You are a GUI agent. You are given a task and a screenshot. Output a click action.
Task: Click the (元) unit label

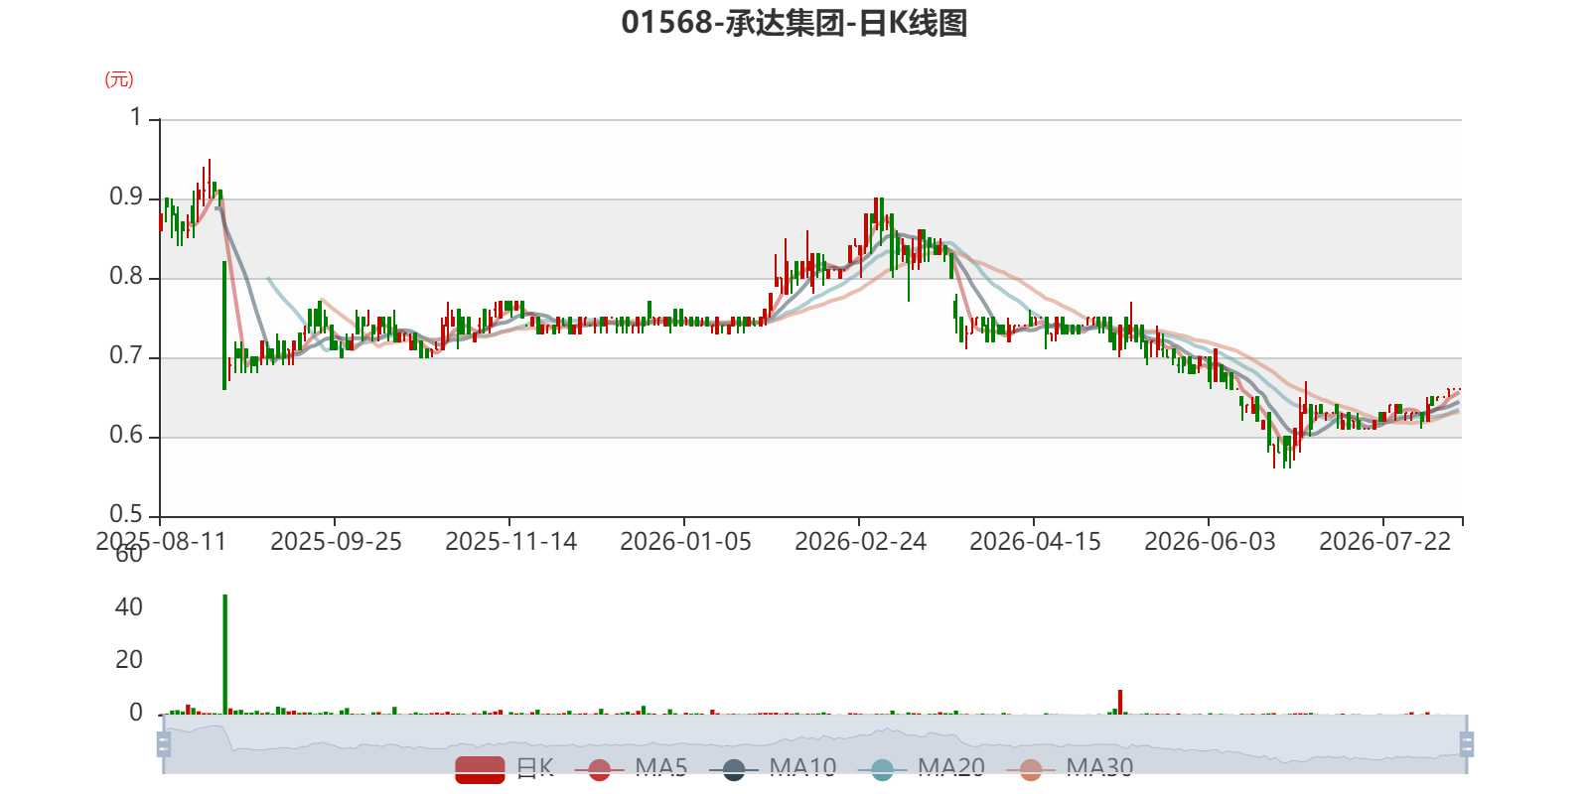pos(119,79)
